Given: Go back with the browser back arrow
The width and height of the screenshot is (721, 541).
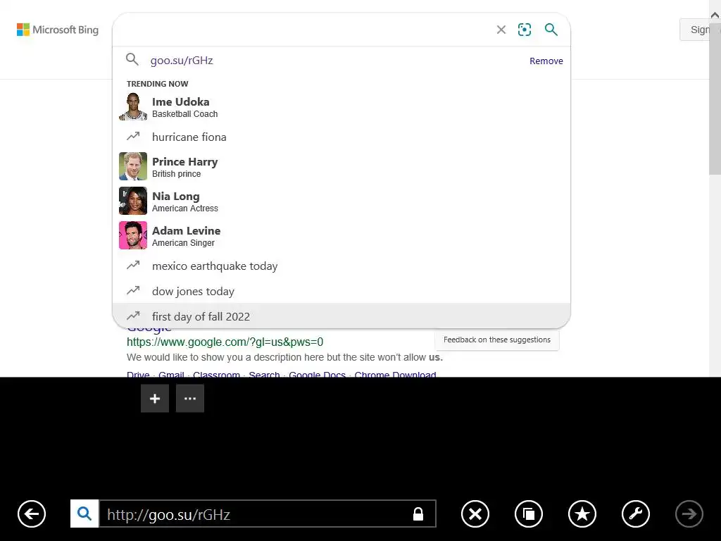Looking at the screenshot, I should [32, 514].
